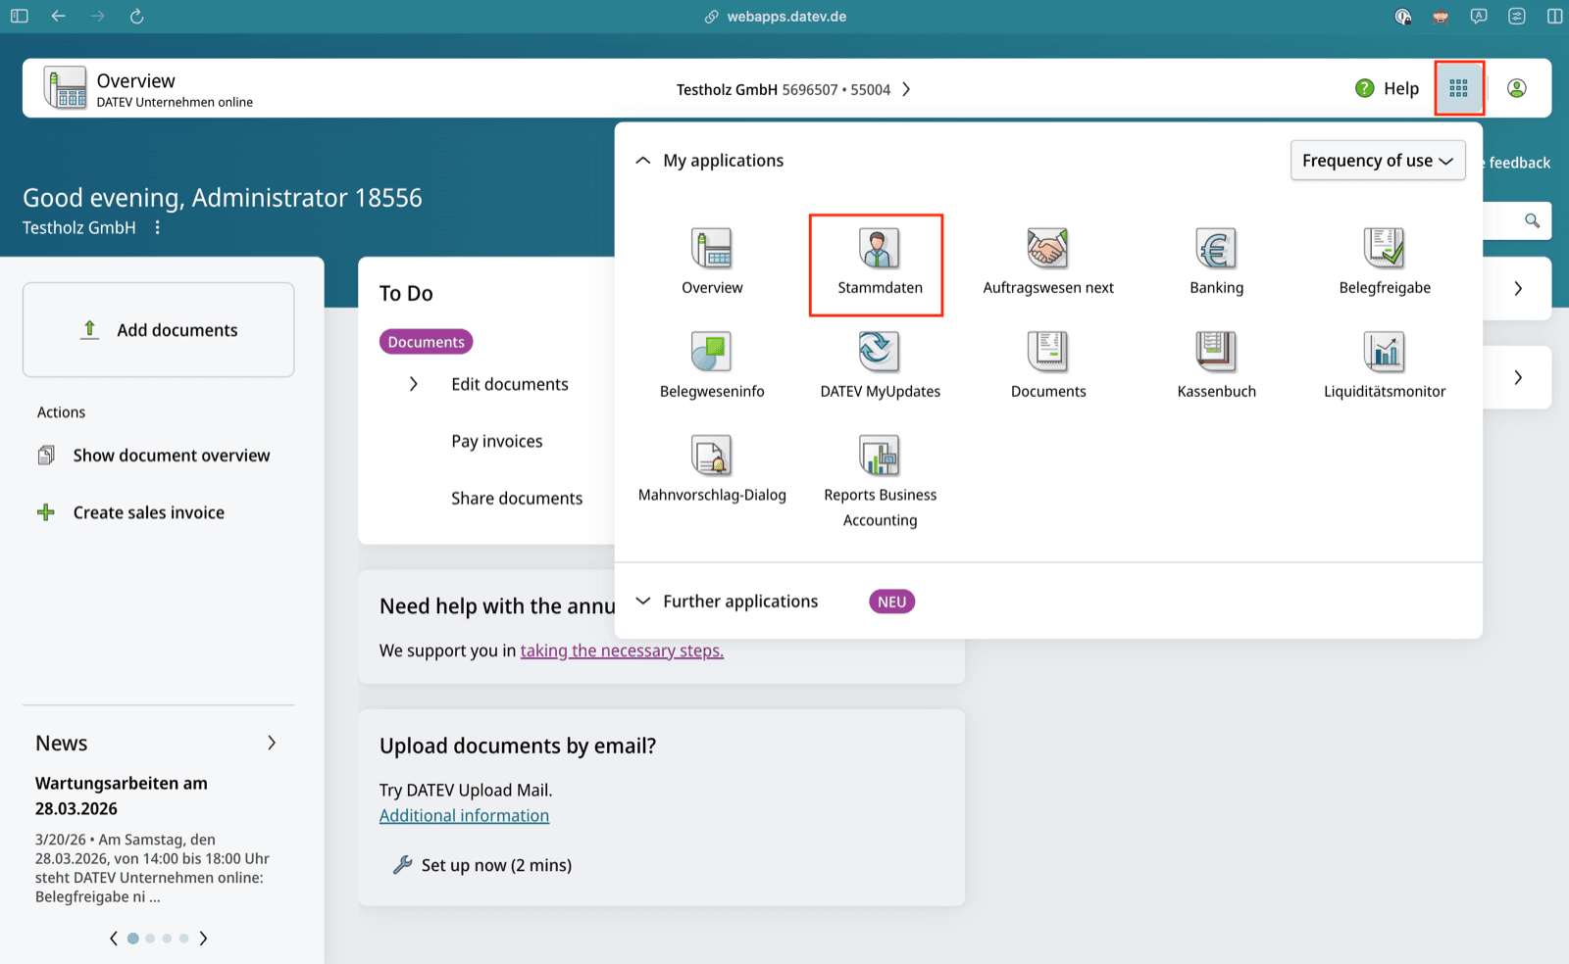Open the Frequency of use sort dropdown
Image resolution: width=1569 pixels, height=964 pixels.
(x=1378, y=161)
